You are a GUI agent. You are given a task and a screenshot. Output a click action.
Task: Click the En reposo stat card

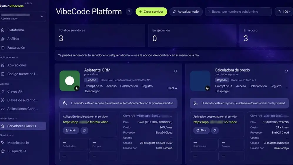[x=266, y=35]
